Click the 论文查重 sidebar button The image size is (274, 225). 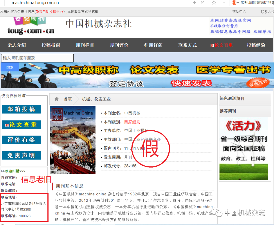click(x=21, y=125)
